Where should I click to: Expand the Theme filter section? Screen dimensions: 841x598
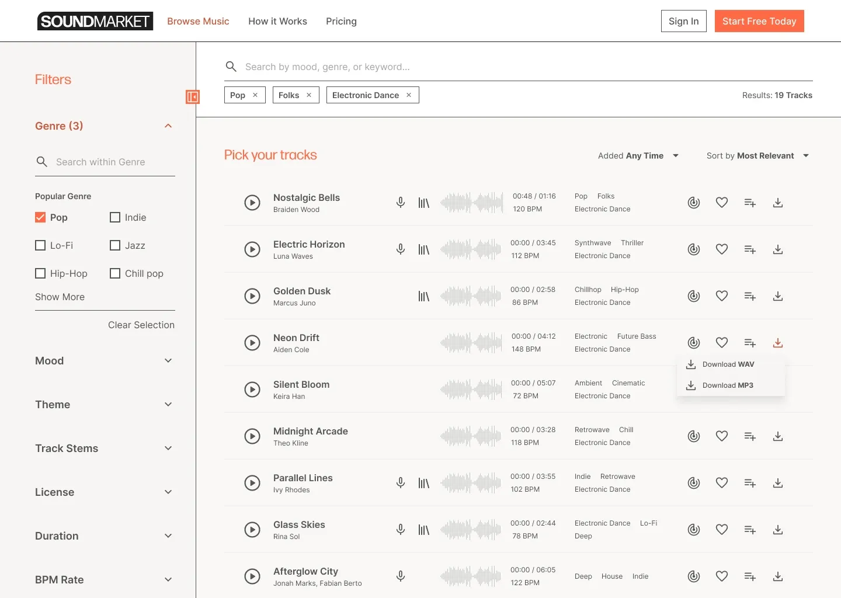(168, 405)
